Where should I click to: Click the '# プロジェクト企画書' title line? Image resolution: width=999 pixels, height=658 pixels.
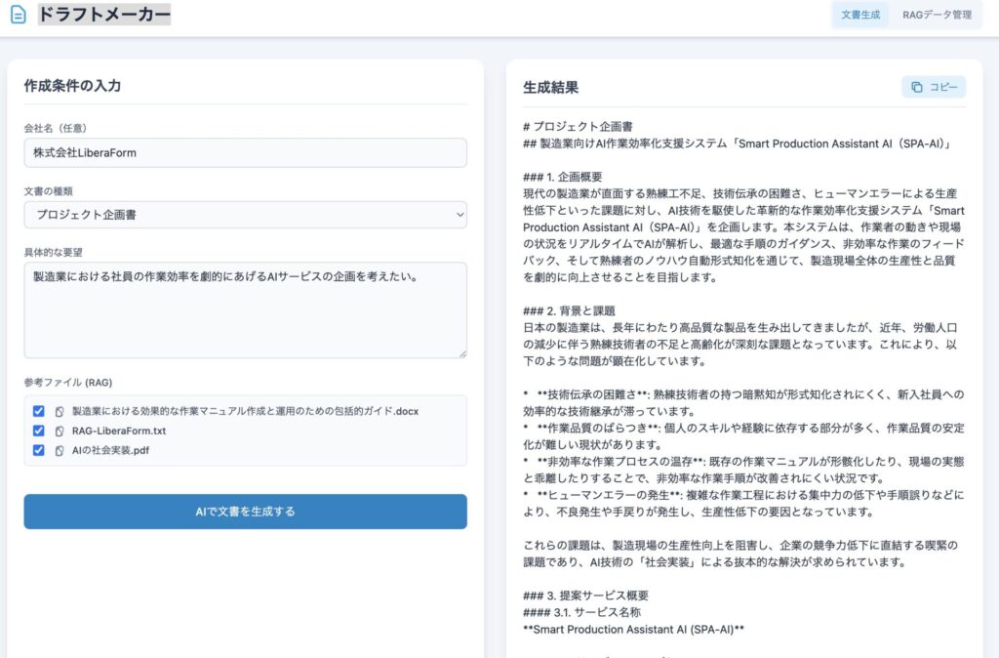click(x=578, y=126)
